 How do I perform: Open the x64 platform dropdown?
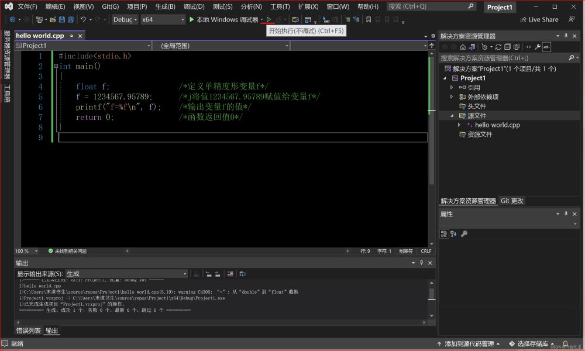click(162, 19)
